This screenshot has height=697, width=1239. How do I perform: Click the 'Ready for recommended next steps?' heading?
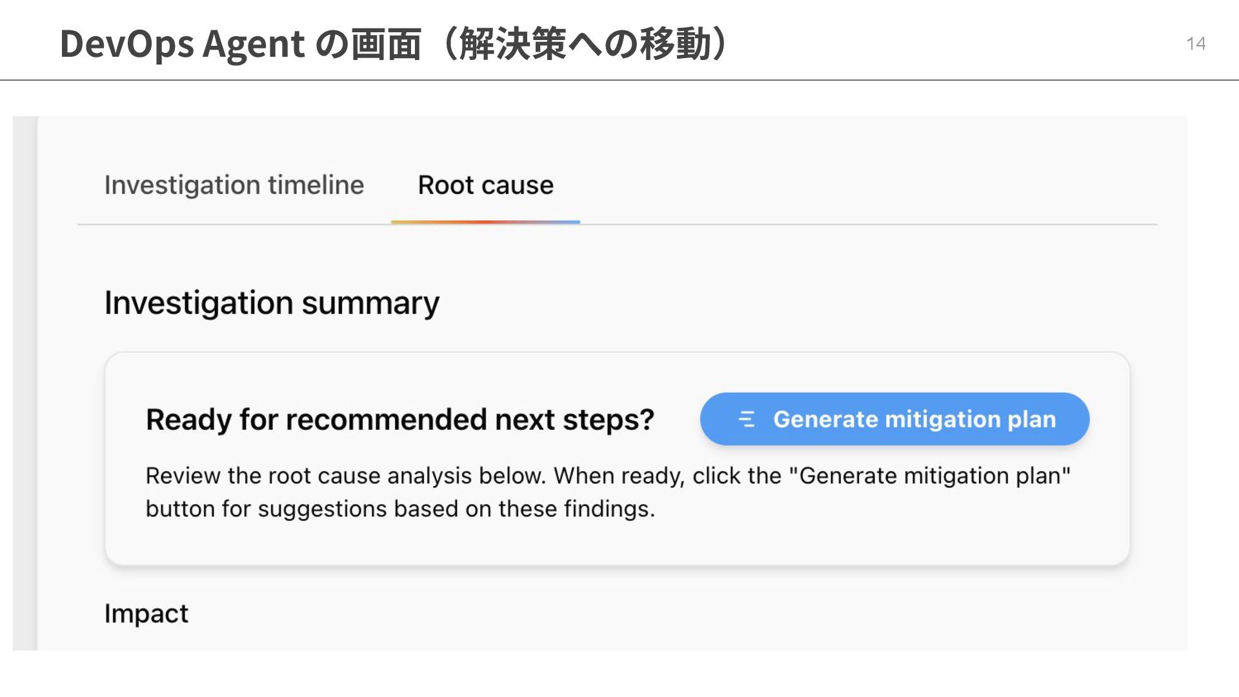point(399,419)
